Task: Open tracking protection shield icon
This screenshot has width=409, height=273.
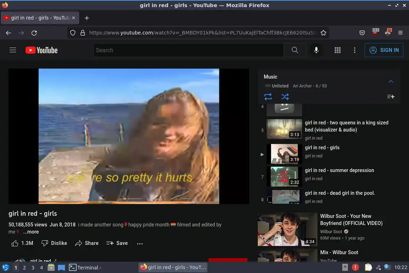Action: click(x=73, y=33)
